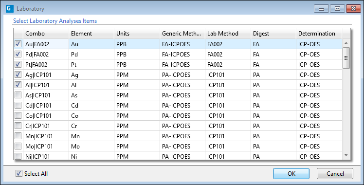
Task: Click the vertical scrollbar thumb
Action: click(346, 58)
